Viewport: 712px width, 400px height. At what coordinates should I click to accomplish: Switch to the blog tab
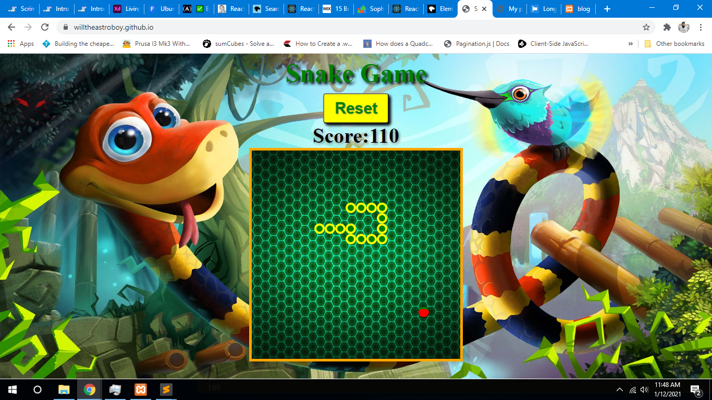coord(578,9)
